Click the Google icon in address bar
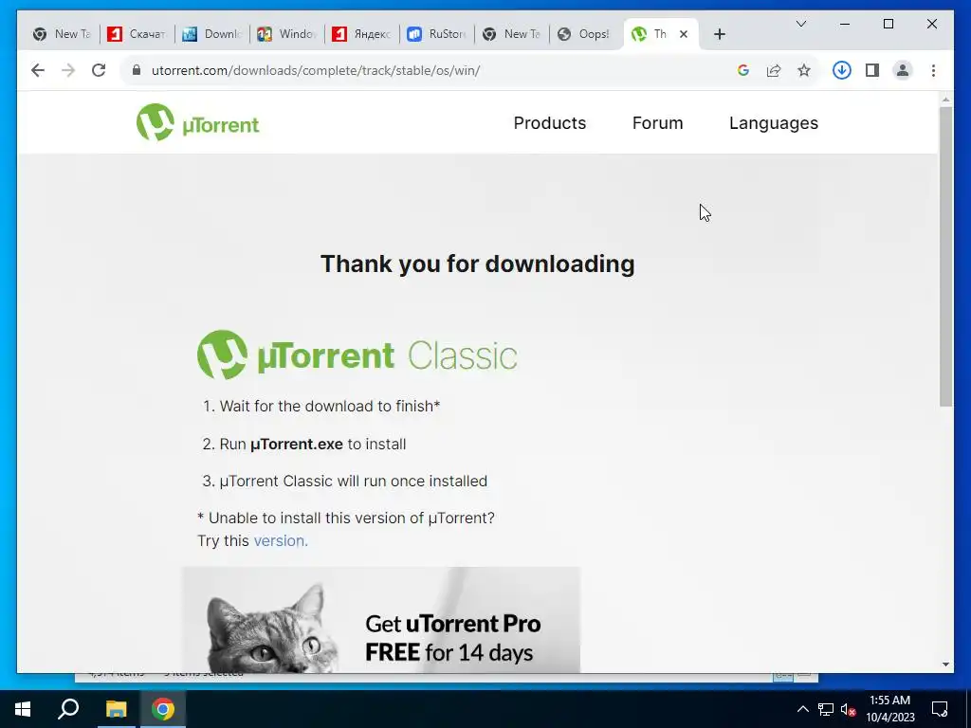 click(x=743, y=70)
